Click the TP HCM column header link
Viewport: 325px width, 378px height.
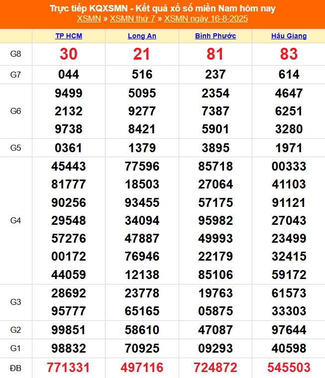[69, 36]
